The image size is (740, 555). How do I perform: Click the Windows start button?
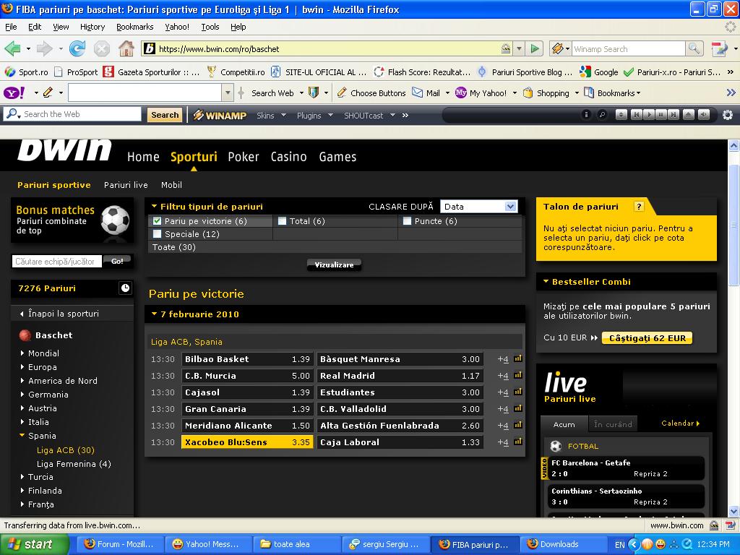33,544
